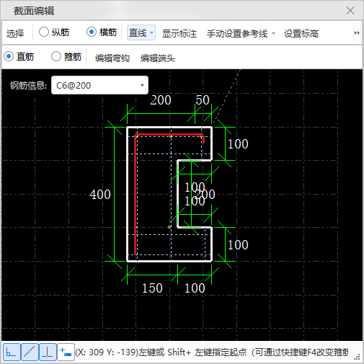Click the yellow snap point near notch bottom
Screen dimensions: 364x364
[x=169, y=227]
